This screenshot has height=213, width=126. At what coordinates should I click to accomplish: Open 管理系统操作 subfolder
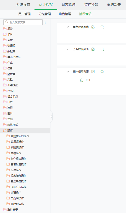coord(19,181)
